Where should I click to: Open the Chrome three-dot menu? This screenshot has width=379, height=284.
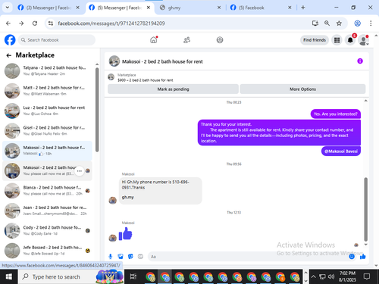371,23
